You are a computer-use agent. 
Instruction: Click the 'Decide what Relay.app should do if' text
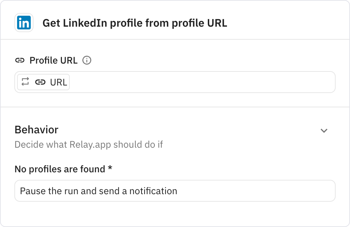tap(89, 145)
